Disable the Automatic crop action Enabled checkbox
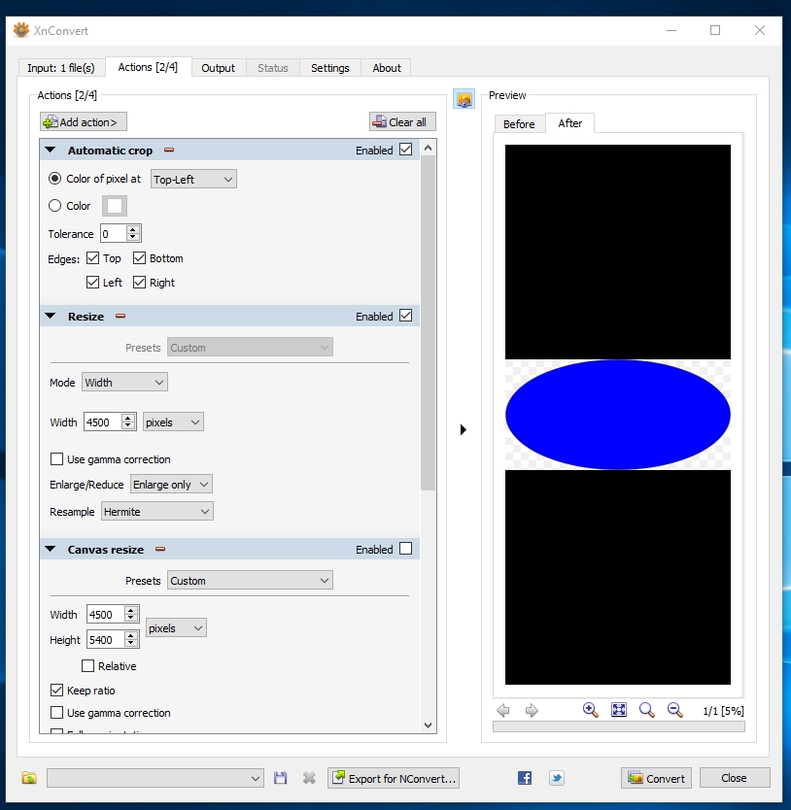 coord(406,150)
